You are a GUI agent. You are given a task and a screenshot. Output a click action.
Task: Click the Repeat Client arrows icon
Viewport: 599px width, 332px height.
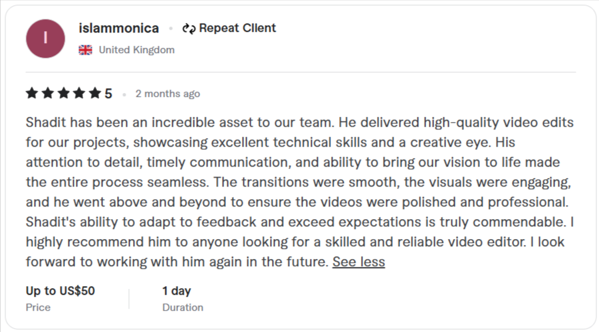point(189,29)
